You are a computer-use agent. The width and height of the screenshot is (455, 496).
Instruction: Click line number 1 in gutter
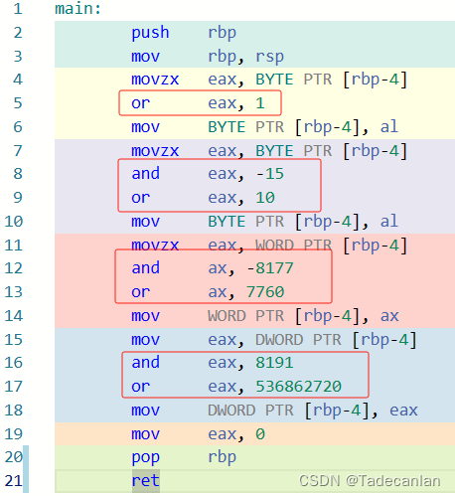[x=18, y=9]
